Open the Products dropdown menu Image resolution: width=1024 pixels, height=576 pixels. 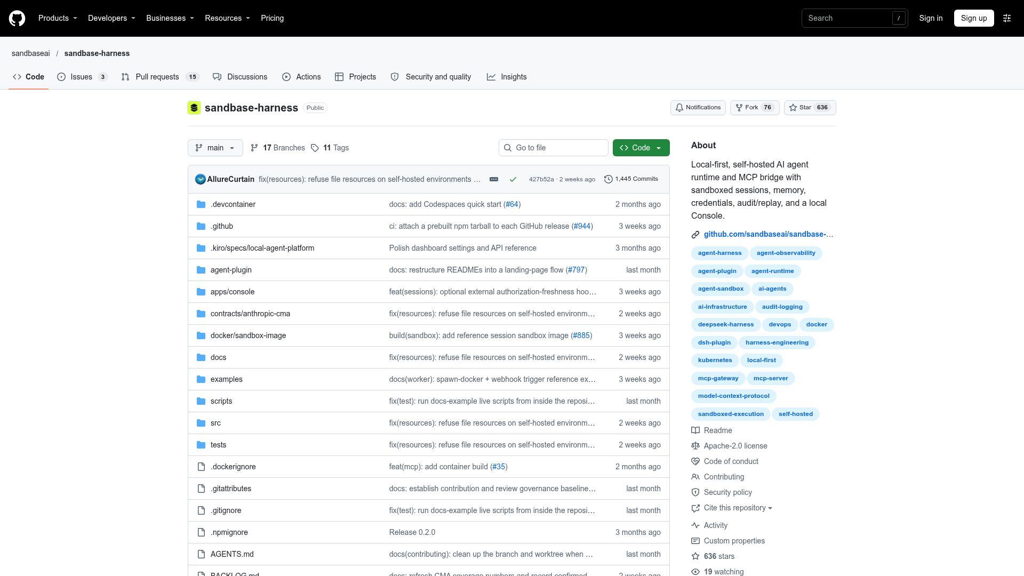[58, 18]
